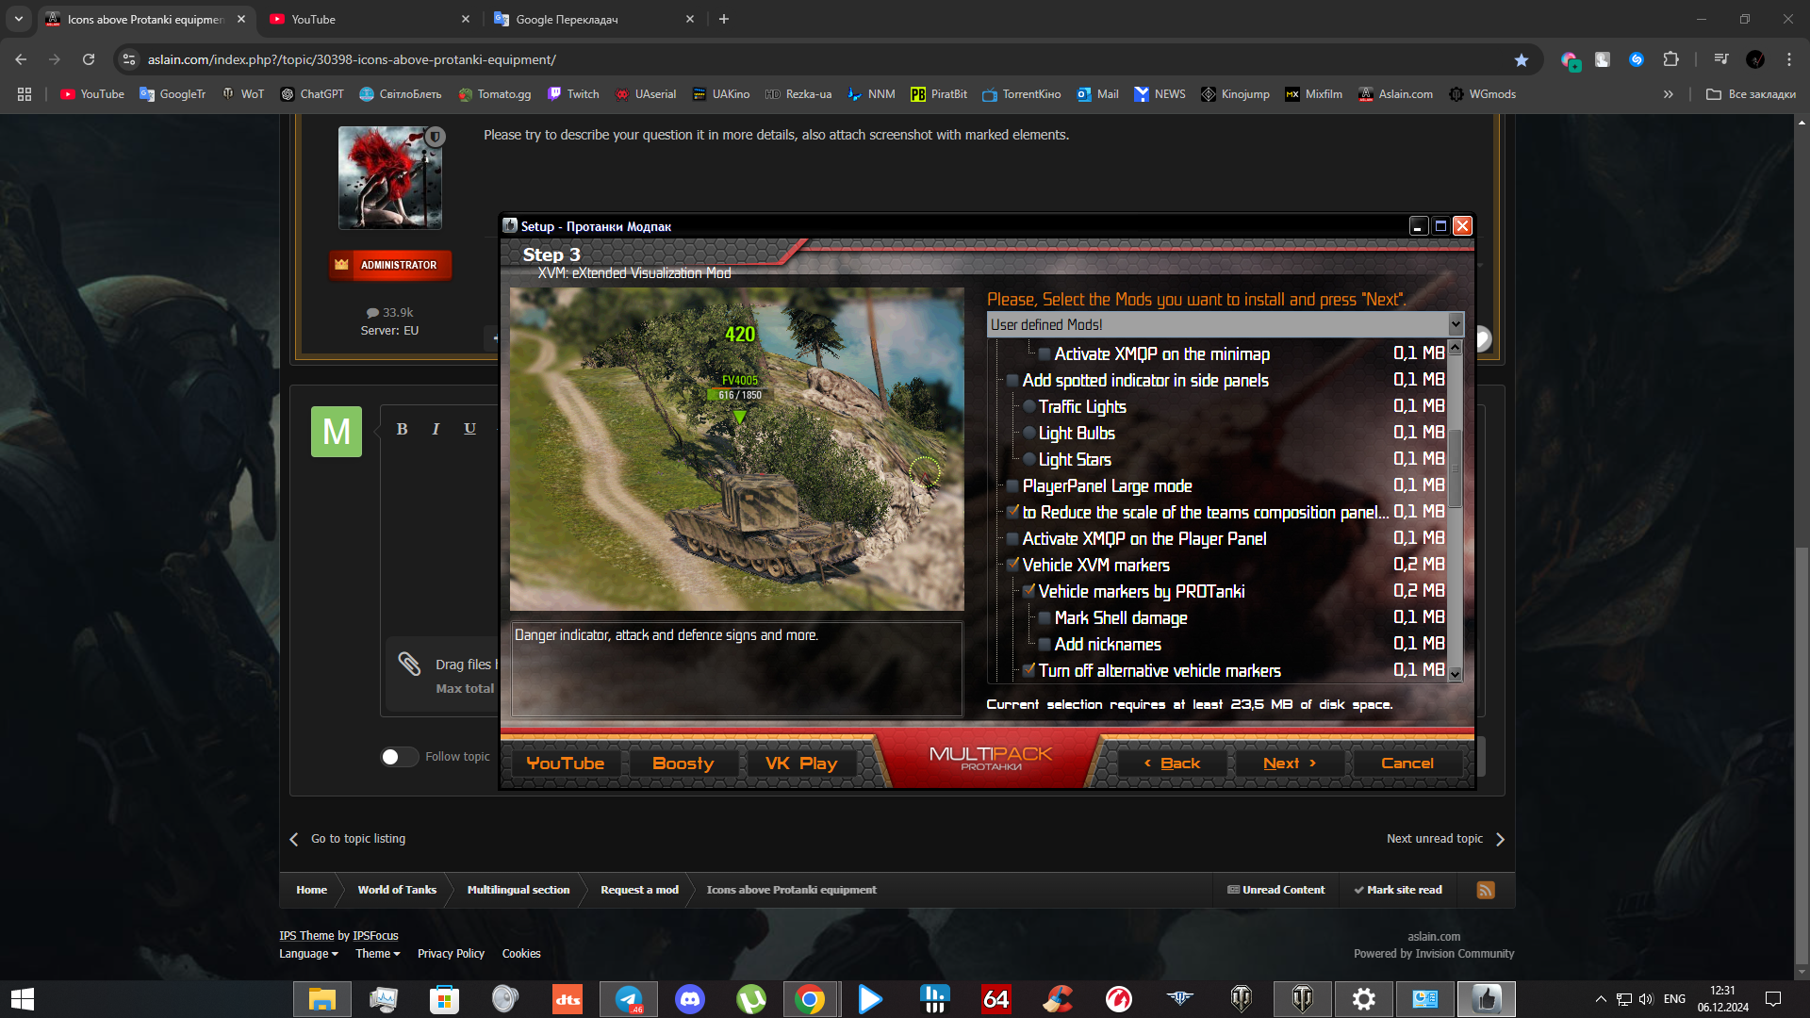
Task: Open the Aslain.com bookmark
Action: click(1395, 94)
